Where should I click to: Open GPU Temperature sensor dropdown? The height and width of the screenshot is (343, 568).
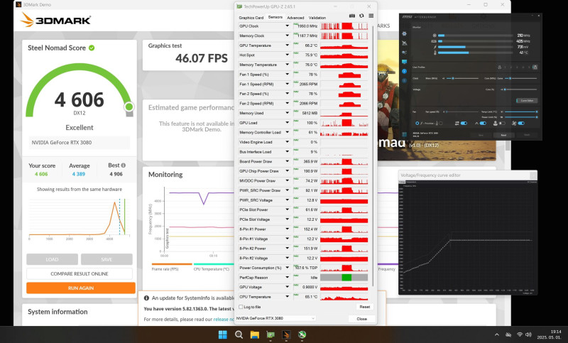tap(288, 45)
